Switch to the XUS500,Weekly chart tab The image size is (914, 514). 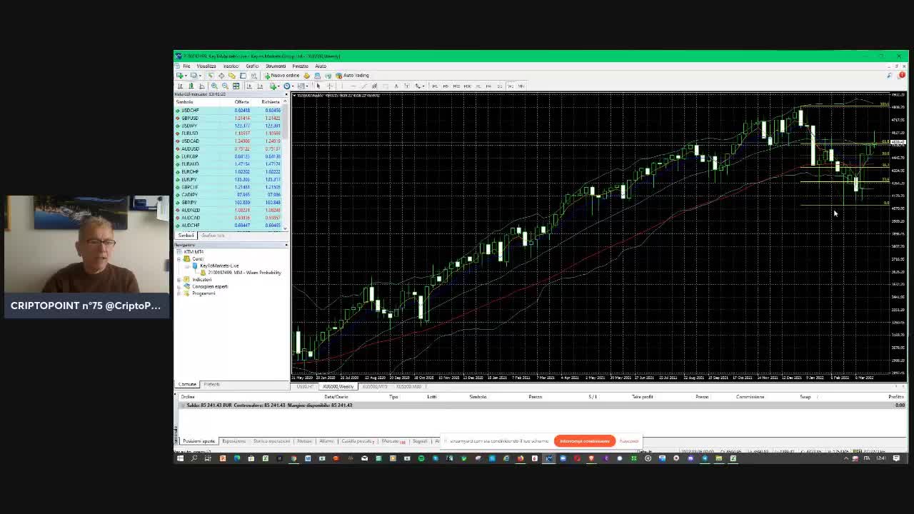coord(338,387)
